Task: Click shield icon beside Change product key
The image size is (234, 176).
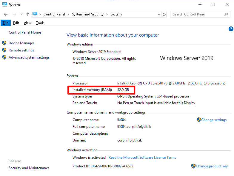Action: pos(193,166)
